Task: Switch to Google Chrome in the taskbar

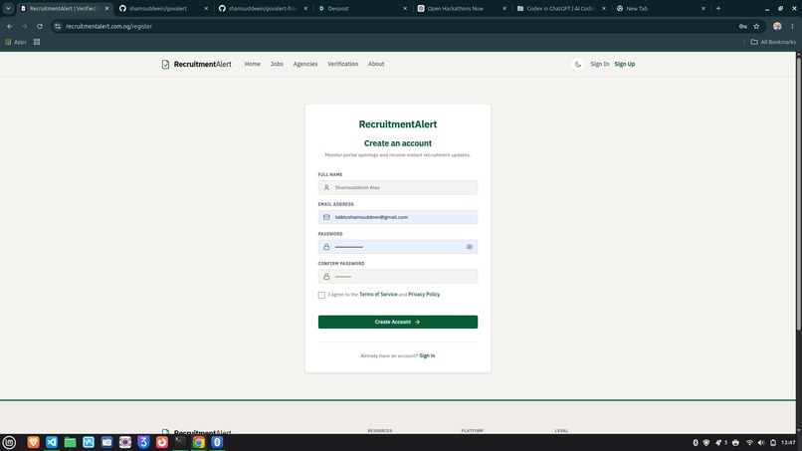Action: point(199,442)
